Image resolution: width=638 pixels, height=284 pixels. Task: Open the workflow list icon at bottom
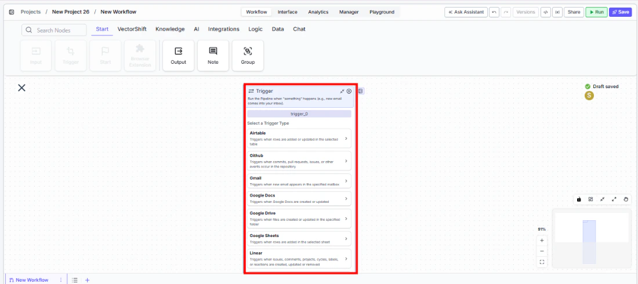(75, 280)
